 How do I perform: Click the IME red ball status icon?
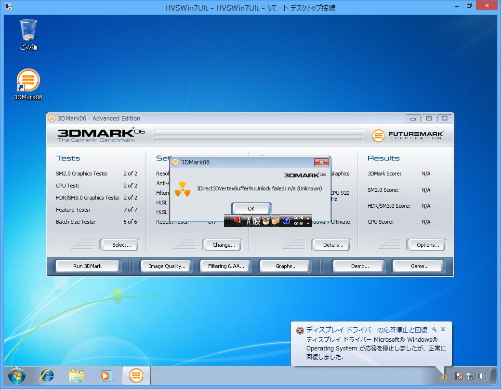pyautogui.click(x=237, y=221)
